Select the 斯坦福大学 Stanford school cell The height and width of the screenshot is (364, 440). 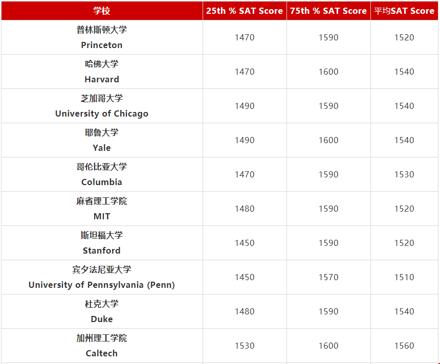[x=102, y=242]
